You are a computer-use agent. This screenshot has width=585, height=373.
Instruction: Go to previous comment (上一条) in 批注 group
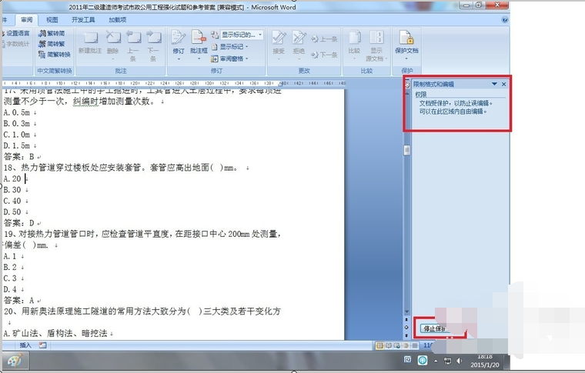pyautogui.click(x=133, y=46)
